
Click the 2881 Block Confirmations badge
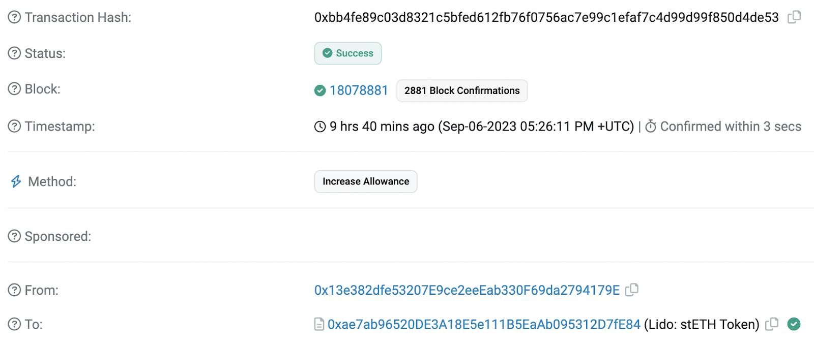tap(462, 90)
